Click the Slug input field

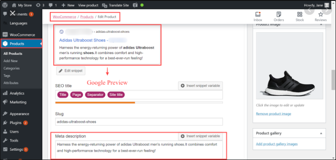pos(139,122)
